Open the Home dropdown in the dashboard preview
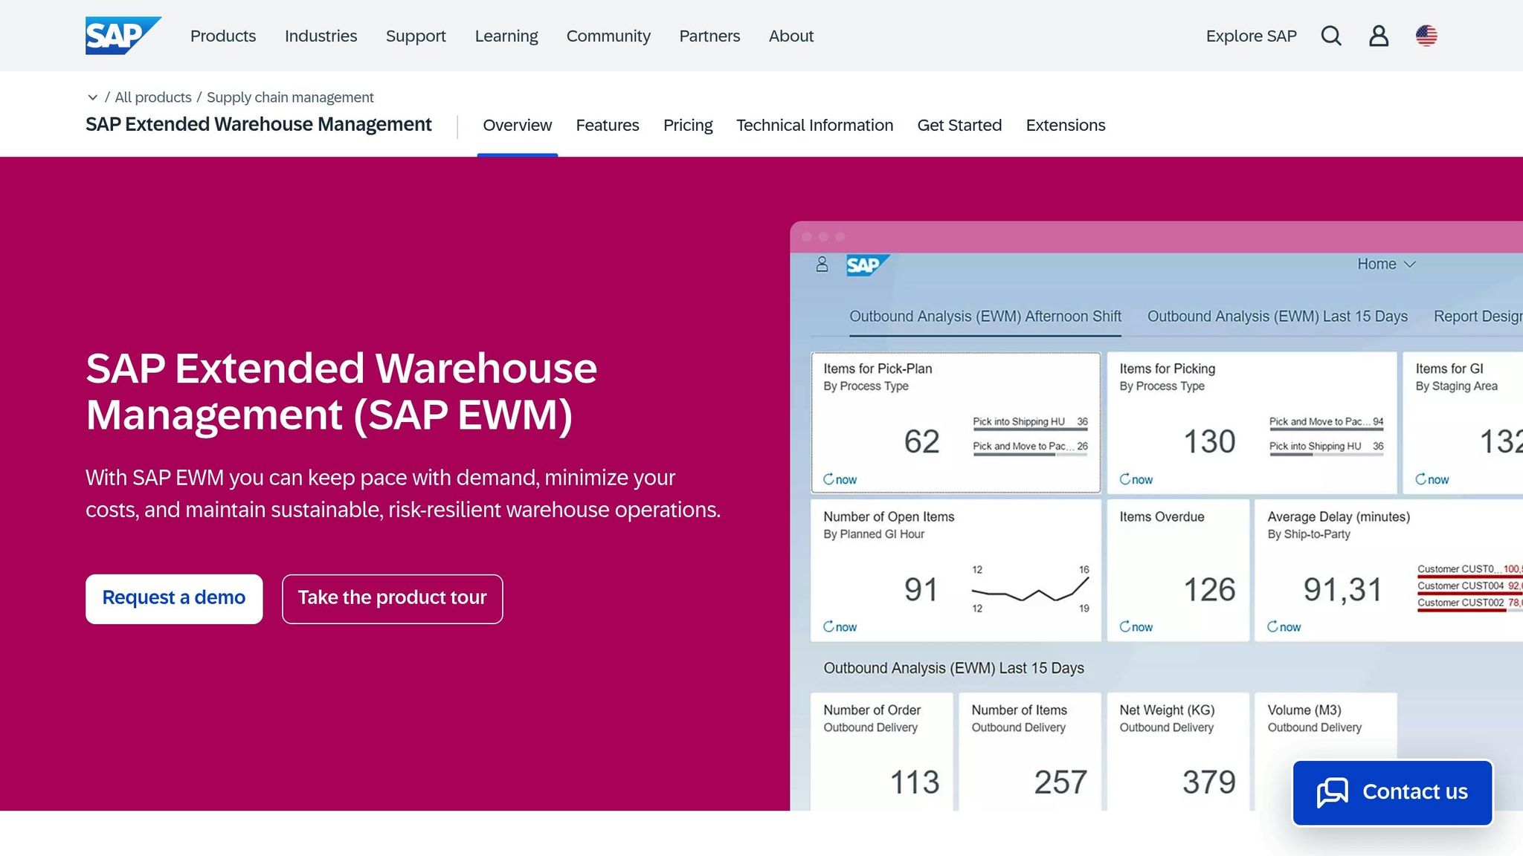The width and height of the screenshot is (1523, 856). [x=1386, y=264]
